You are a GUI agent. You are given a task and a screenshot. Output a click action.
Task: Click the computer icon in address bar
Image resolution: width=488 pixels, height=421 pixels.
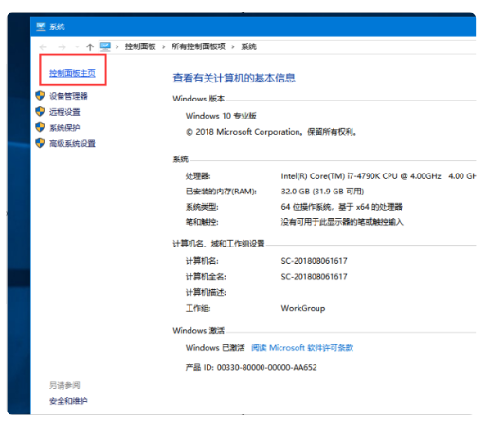pyautogui.click(x=105, y=46)
